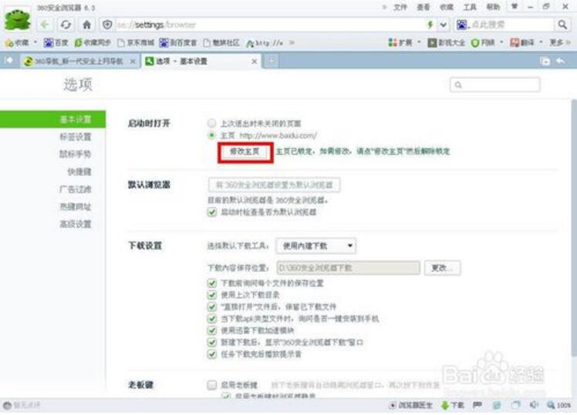
Task: Expand the bookmarks bar overflow chevron
Action: pos(292,43)
